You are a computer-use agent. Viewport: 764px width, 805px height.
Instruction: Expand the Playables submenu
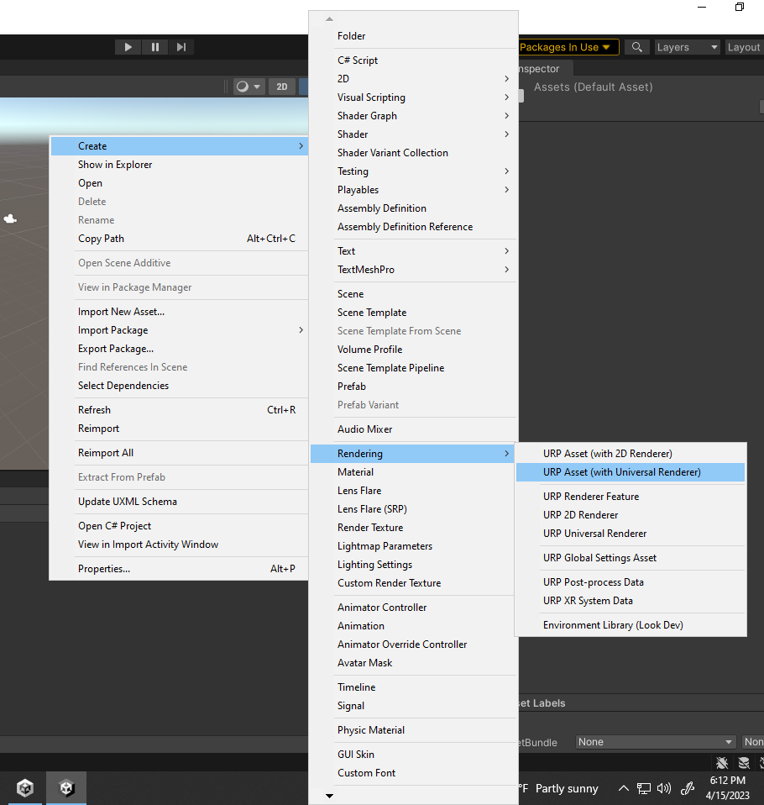414,189
